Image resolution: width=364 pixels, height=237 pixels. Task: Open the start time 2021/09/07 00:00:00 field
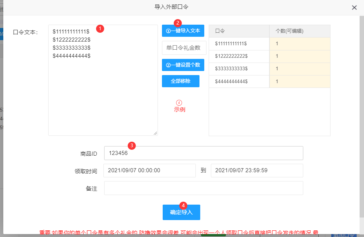tap(149, 170)
